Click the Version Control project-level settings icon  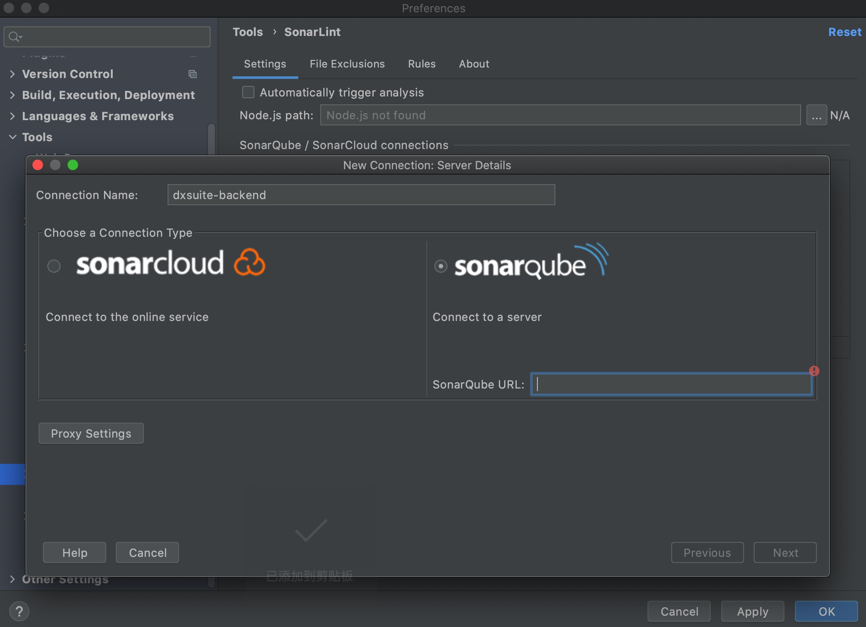pos(193,74)
